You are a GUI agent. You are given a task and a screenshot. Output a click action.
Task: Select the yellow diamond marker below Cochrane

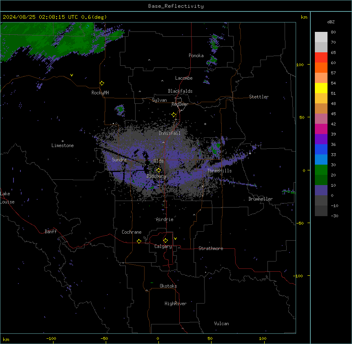[x=139, y=241]
